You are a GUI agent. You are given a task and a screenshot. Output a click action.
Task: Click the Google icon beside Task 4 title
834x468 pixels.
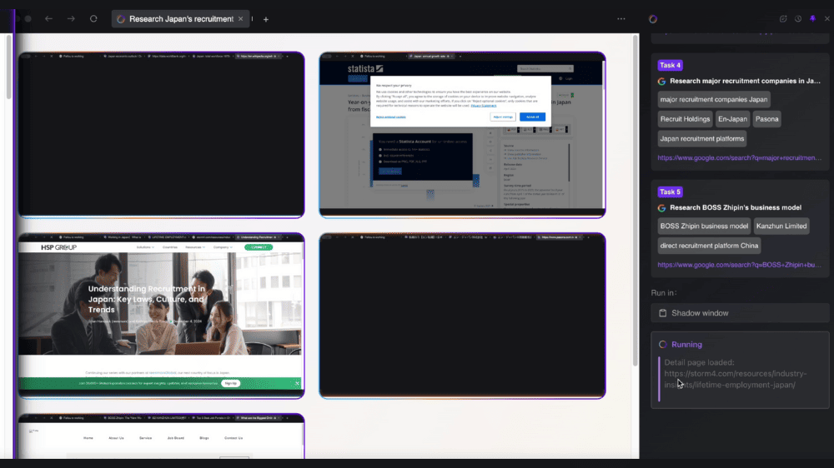pyautogui.click(x=661, y=82)
